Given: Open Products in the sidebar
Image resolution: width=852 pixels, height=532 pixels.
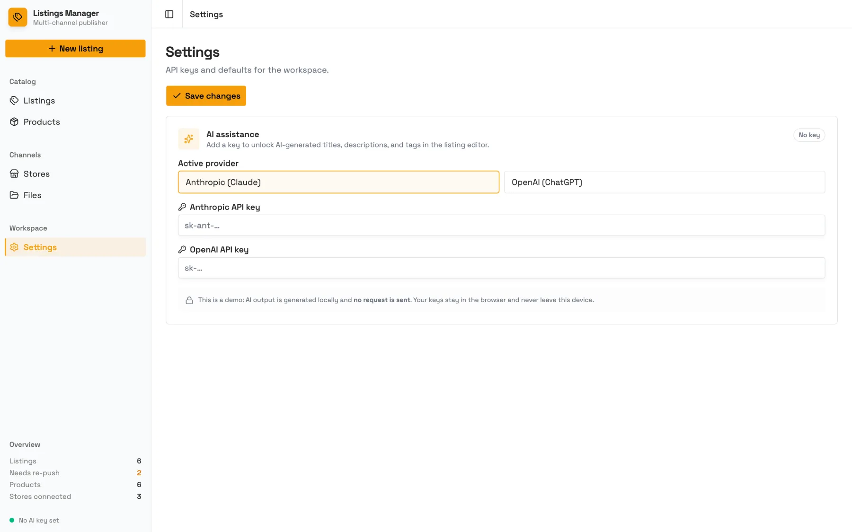Looking at the screenshot, I should (75, 122).
